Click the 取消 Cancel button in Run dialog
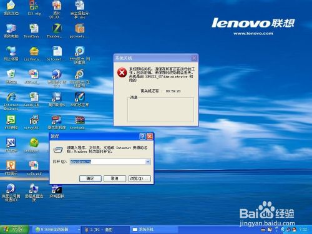Image resolution: width=312 pixels, height=234 pixels. 115,178
